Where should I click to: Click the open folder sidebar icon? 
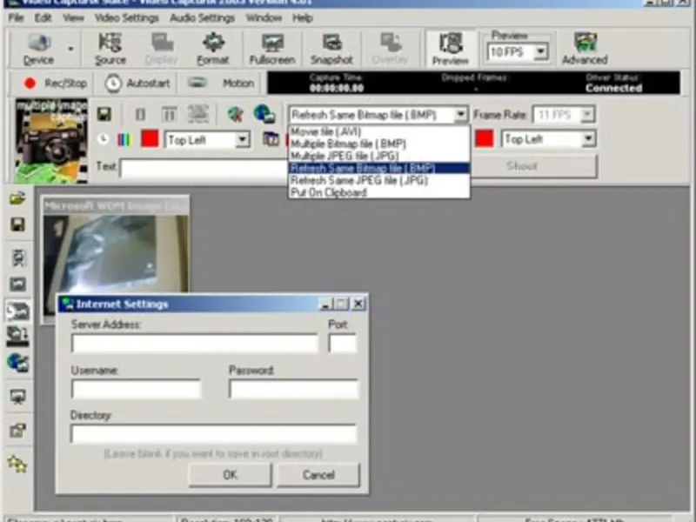17,198
